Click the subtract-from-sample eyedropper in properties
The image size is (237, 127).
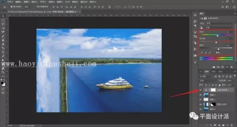[x=209, y=53]
